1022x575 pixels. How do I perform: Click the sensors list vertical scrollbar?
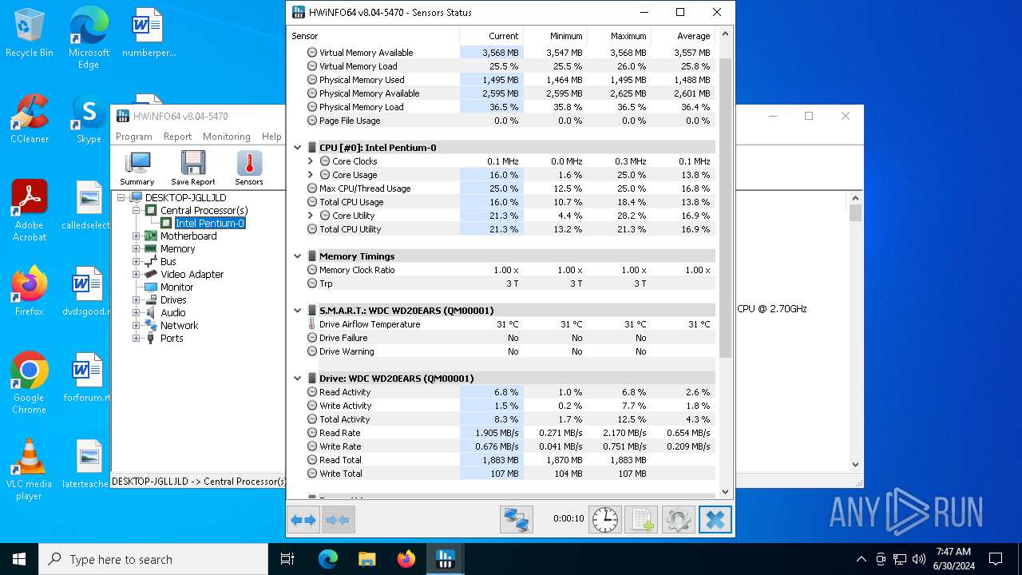click(725, 208)
